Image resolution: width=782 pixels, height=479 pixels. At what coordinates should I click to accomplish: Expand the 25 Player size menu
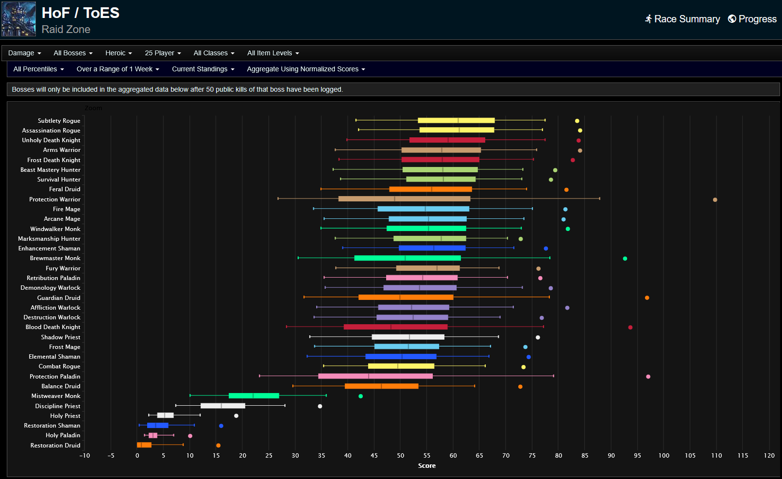pyautogui.click(x=163, y=53)
